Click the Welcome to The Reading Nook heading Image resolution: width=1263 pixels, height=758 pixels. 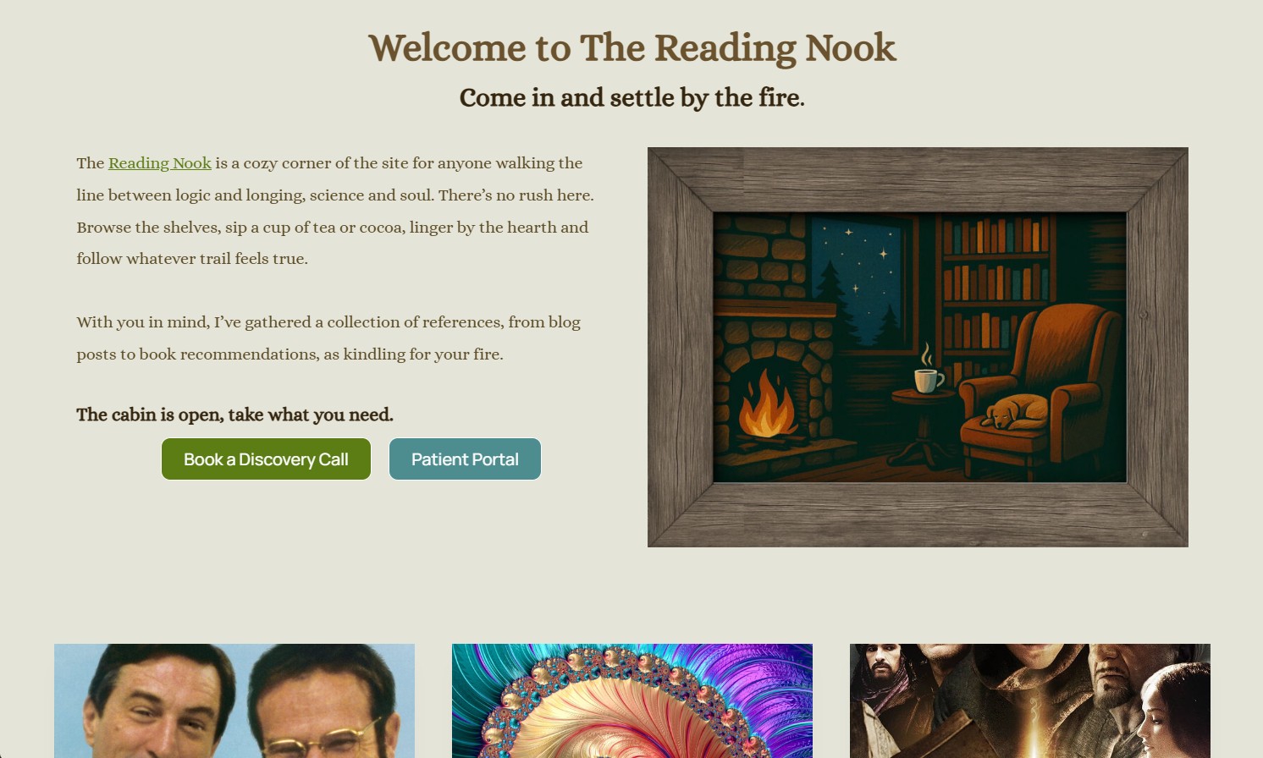coord(631,47)
